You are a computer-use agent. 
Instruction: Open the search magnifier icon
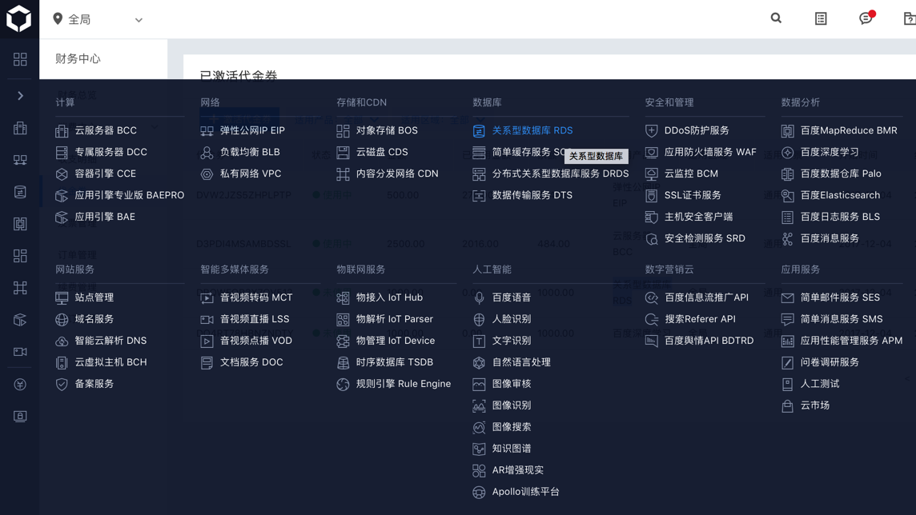(x=776, y=18)
